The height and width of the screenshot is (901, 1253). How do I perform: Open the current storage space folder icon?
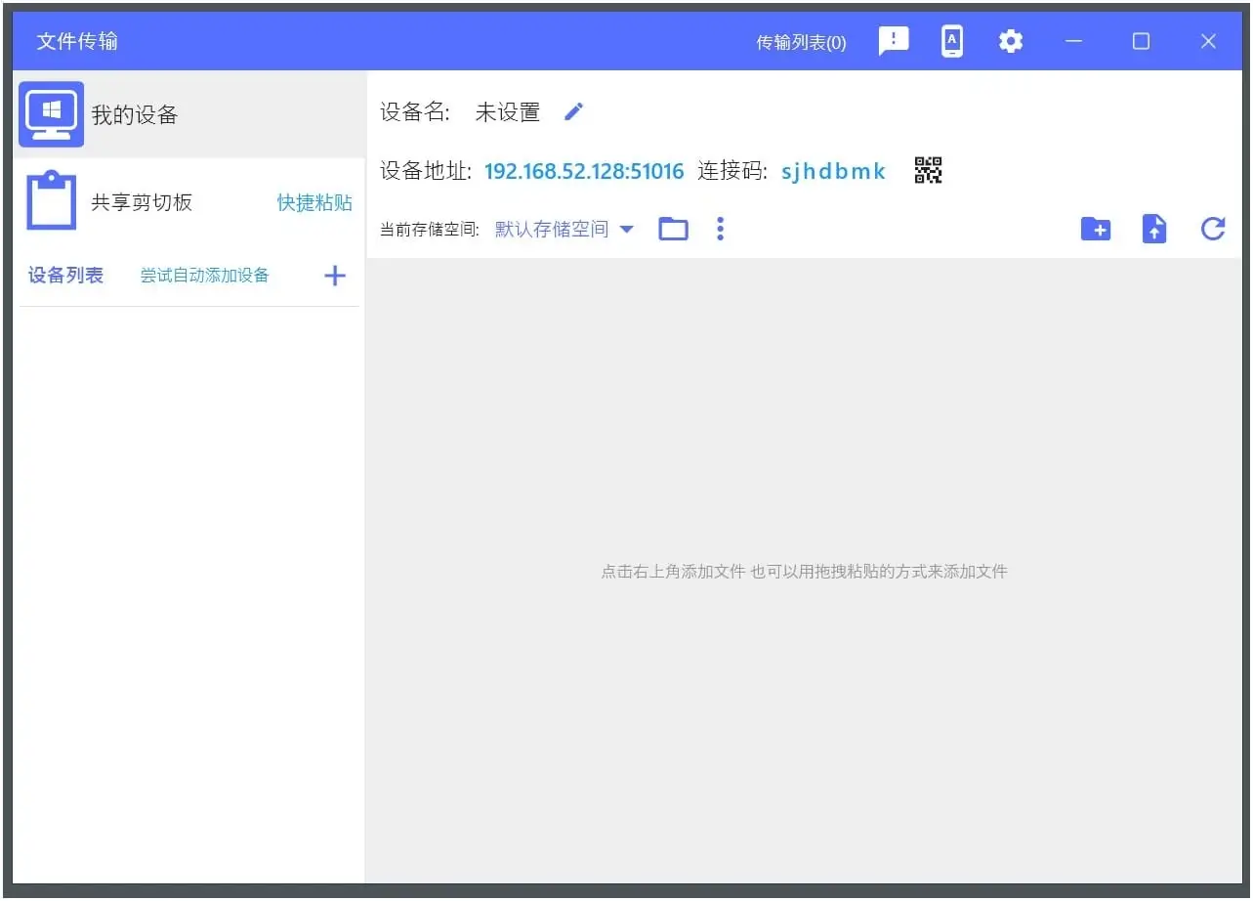[673, 228]
